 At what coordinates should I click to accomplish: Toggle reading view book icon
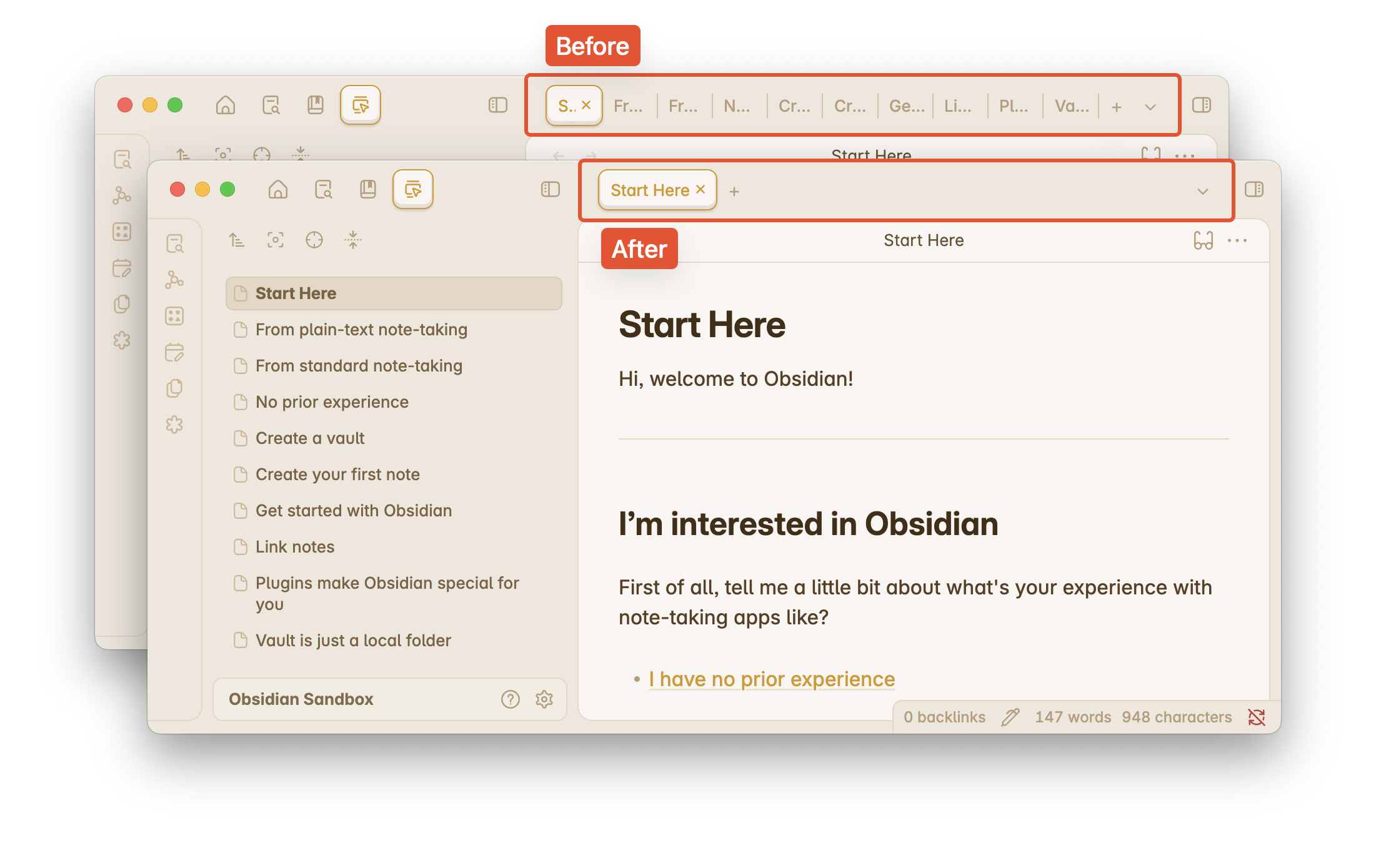click(x=1203, y=240)
